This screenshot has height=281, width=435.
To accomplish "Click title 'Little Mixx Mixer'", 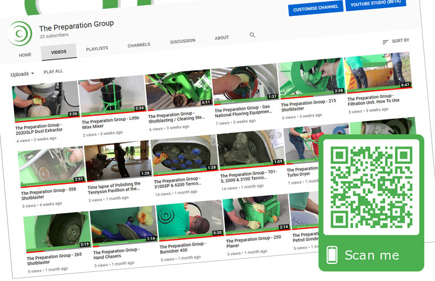I will coord(110,122).
